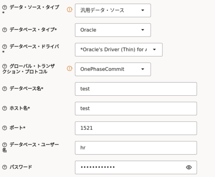Open help icon beside ポート label

pyautogui.click(x=5, y=128)
